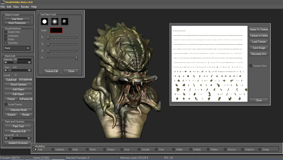Close the Set Paint Tools panel

click(x=71, y=71)
